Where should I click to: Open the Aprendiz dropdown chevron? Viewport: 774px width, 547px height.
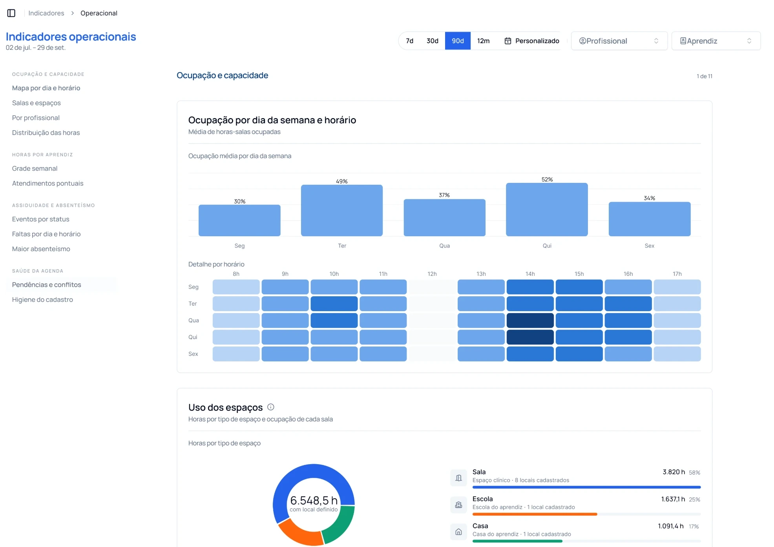749,41
